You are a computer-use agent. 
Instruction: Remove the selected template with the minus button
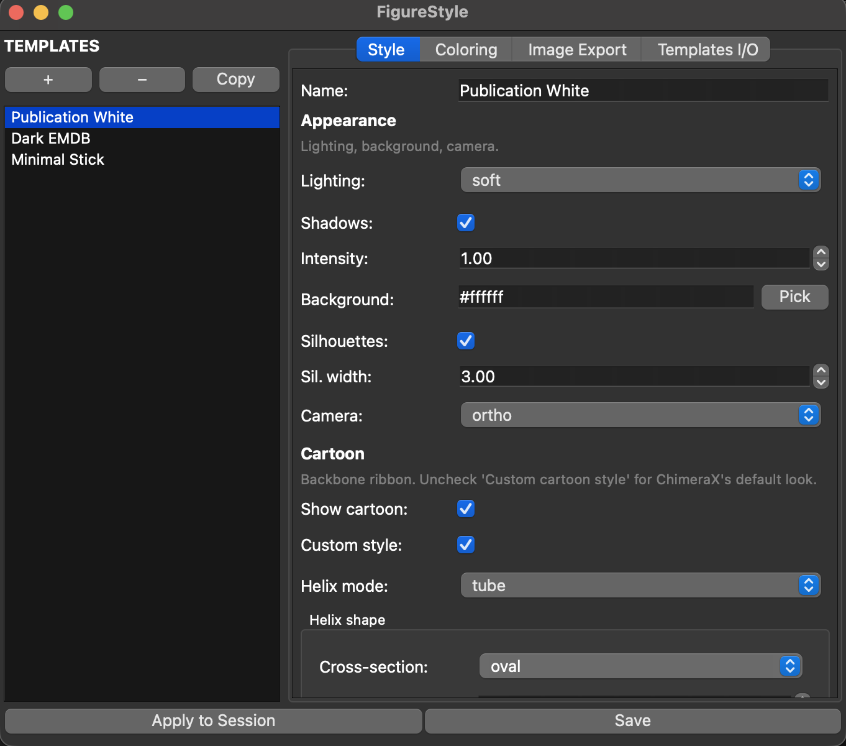pyautogui.click(x=142, y=80)
